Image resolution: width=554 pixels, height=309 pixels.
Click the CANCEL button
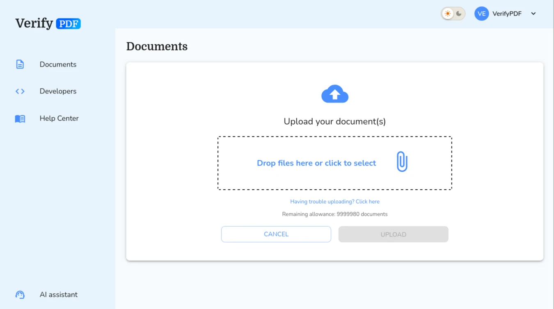click(276, 234)
